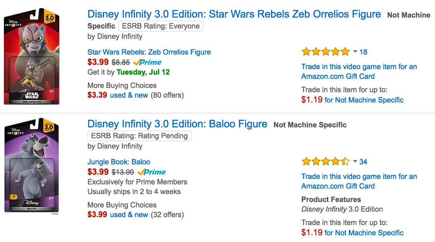The width and height of the screenshot is (435, 242).
Task: Click the ESRB Rating: Everyone badge
Action: pos(161,26)
